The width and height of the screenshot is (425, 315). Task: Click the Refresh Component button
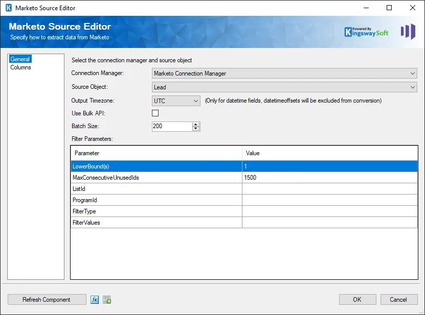pos(47,300)
